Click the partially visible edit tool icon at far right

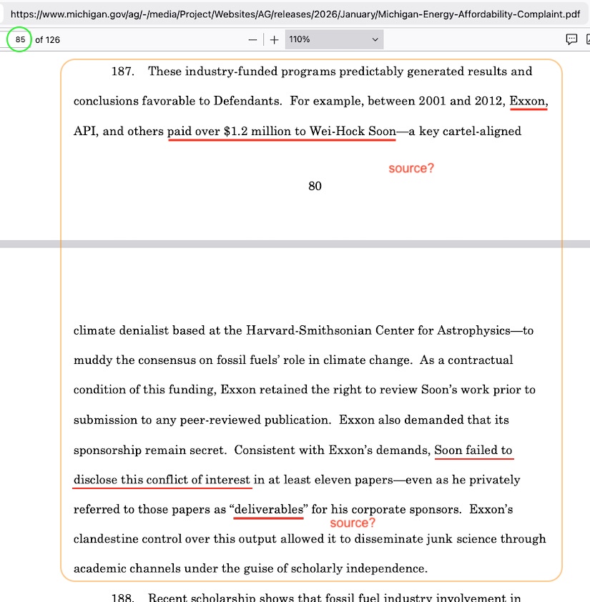587,40
